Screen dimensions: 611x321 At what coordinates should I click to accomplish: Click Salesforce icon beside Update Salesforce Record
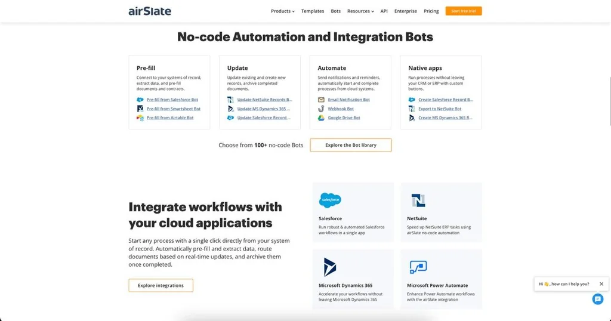click(x=231, y=118)
